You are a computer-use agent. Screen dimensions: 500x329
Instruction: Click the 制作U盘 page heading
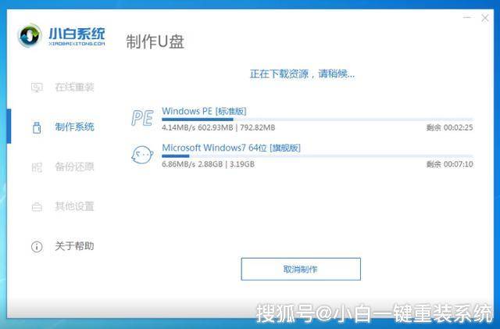(155, 41)
